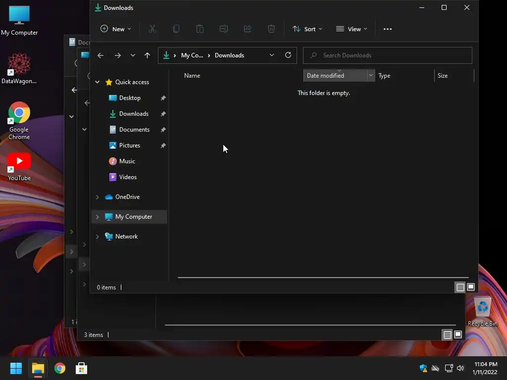
Task: Open Downloads in sidebar
Action: click(x=134, y=114)
